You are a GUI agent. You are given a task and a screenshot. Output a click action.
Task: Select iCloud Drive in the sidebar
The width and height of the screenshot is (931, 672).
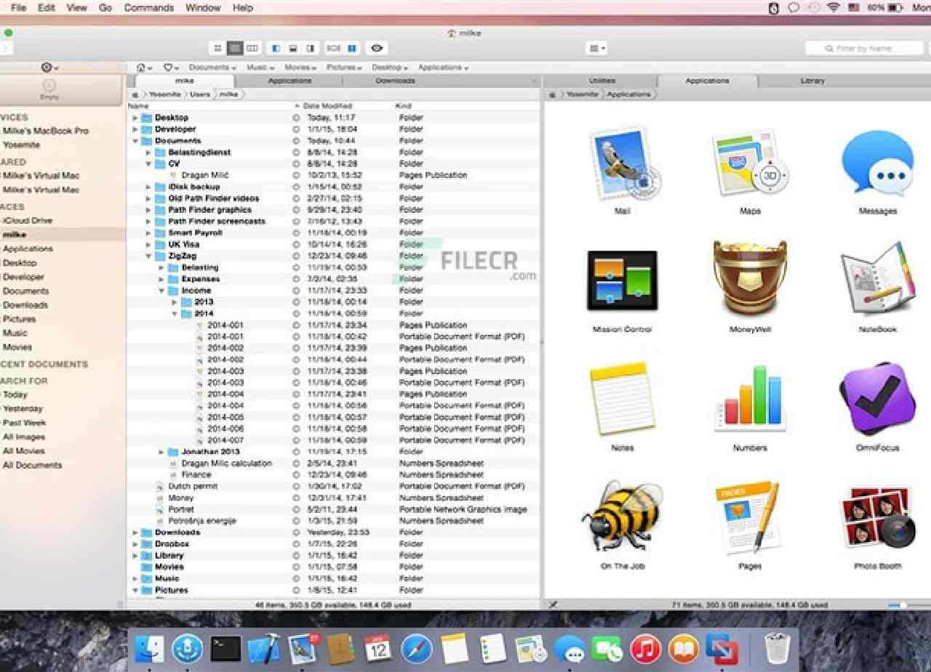pos(28,220)
